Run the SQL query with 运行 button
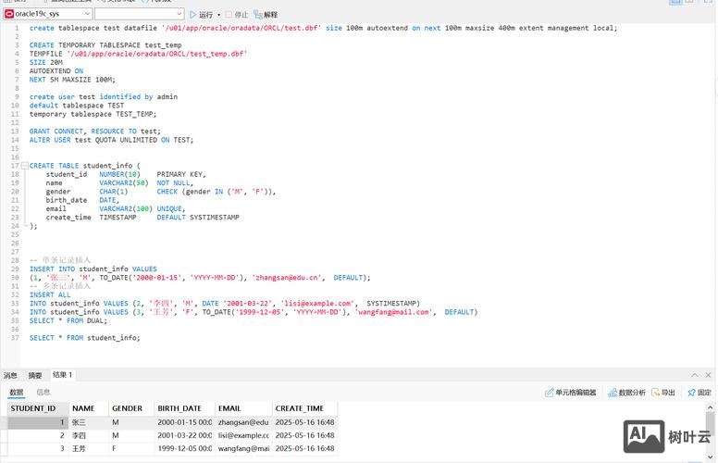The image size is (718, 463). point(201,15)
